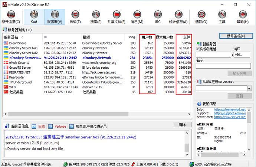Click the Danish flag icon beside eMule Security
The width and height of the screenshot is (256, 167).
pyautogui.click(x=6, y=62)
